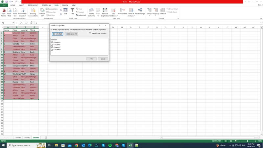Zoom in with plus button

[255, 141]
